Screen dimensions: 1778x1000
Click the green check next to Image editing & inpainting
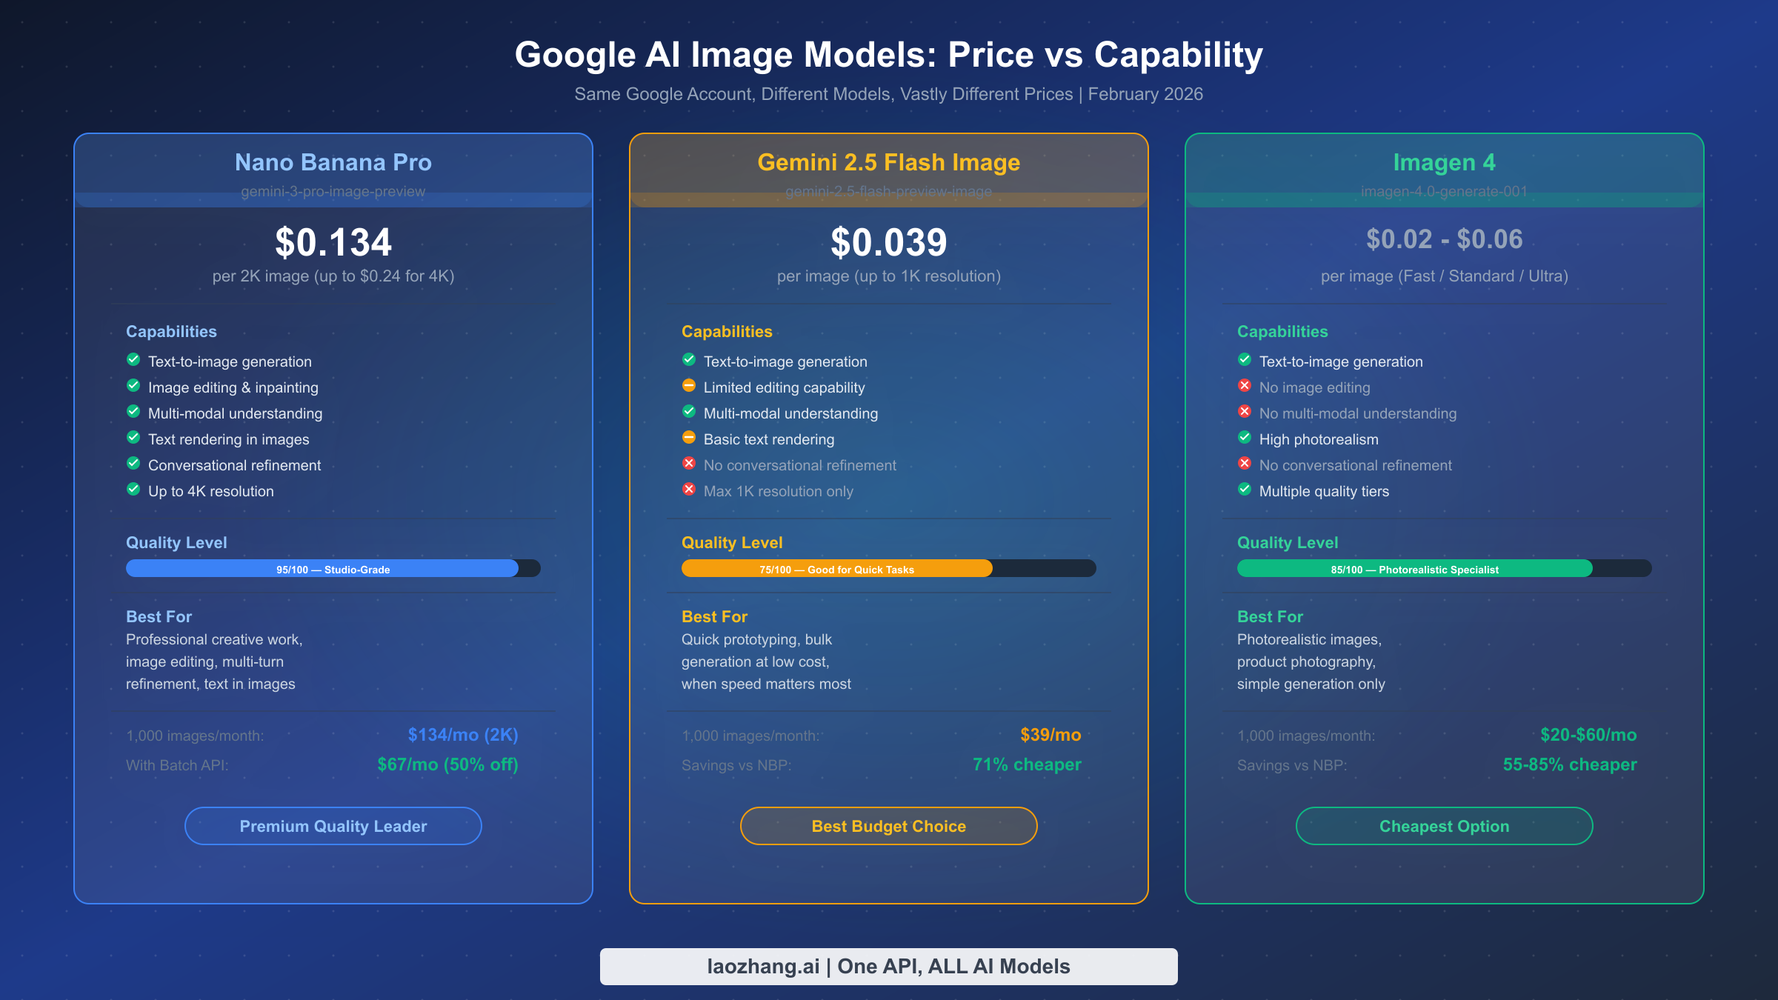click(x=133, y=386)
